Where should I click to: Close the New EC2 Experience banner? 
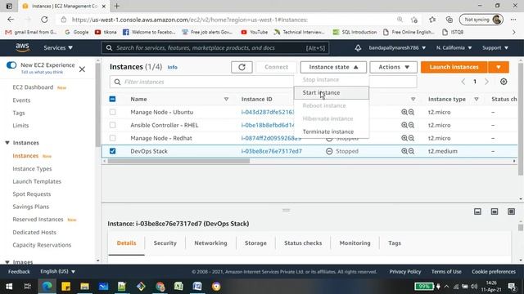click(x=82, y=69)
